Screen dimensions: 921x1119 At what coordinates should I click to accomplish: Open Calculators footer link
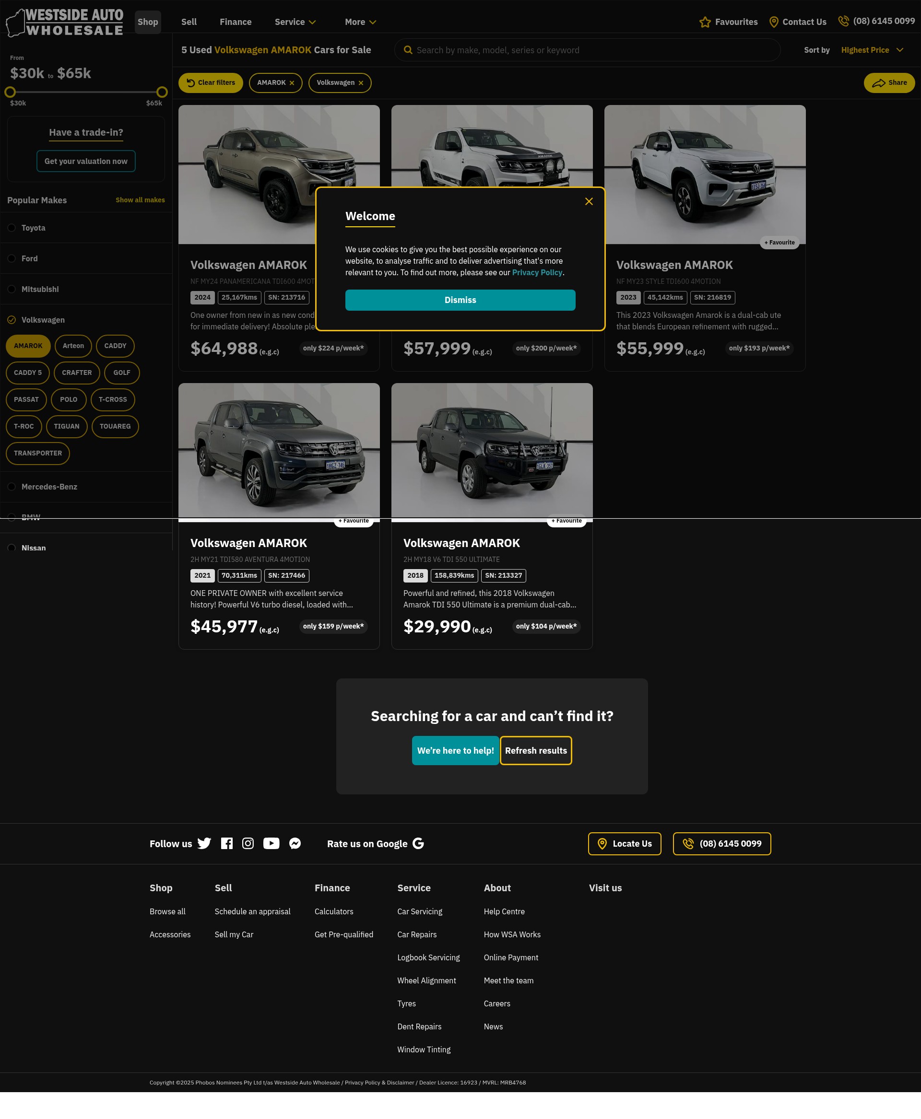(x=334, y=911)
